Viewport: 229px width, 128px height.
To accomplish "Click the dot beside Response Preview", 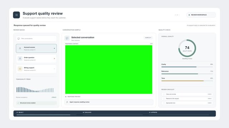I will click(66, 97).
